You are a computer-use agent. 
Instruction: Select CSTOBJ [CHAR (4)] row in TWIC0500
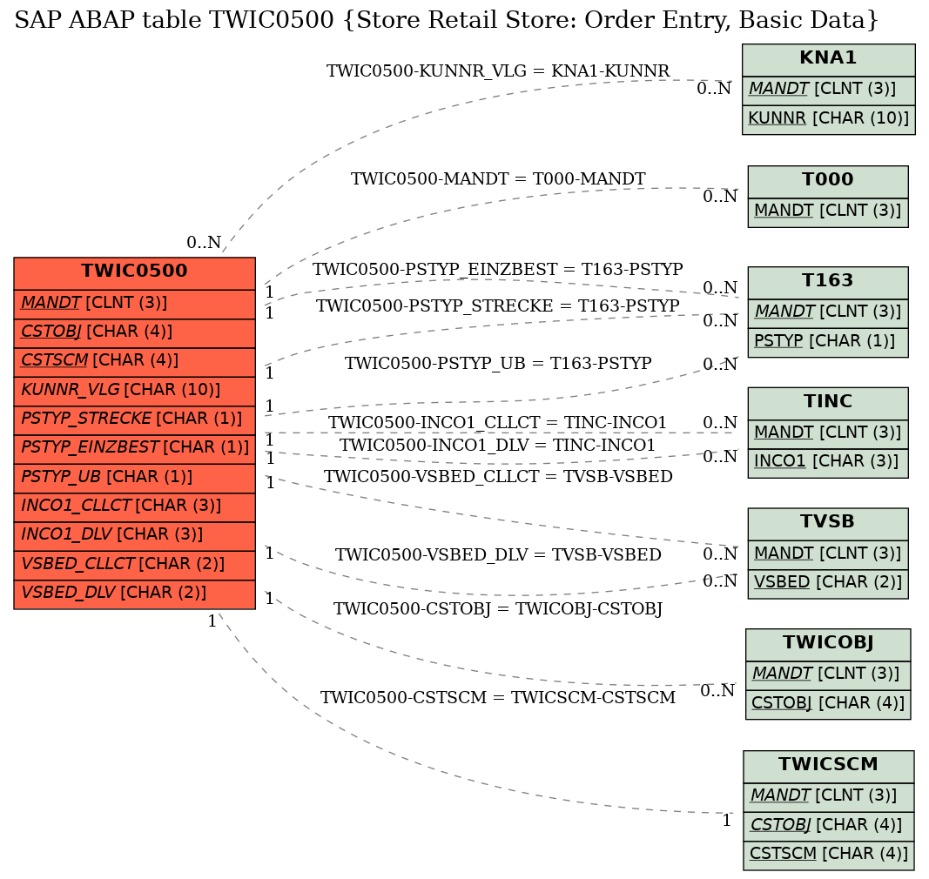134,332
